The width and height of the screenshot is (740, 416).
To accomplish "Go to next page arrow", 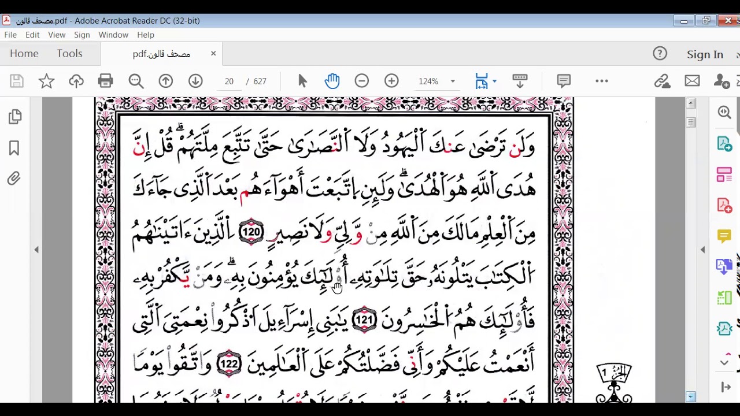I will pyautogui.click(x=195, y=81).
